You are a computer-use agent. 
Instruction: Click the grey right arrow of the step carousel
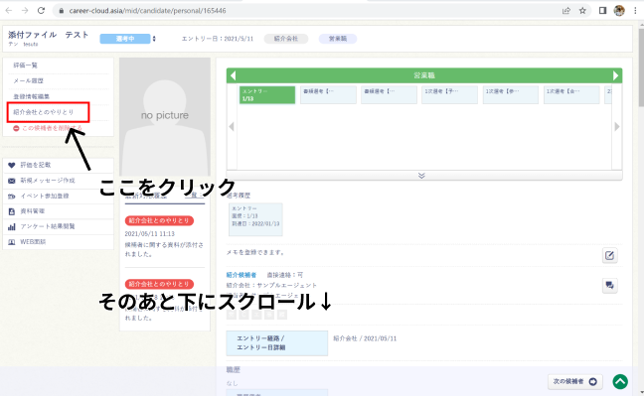(x=616, y=127)
